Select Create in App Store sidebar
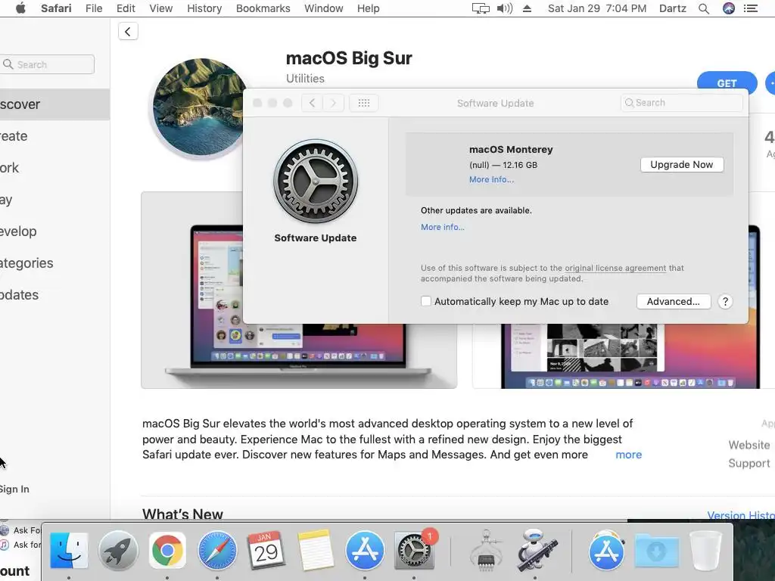Image resolution: width=775 pixels, height=581 pixels. click(x=54, y=136)
